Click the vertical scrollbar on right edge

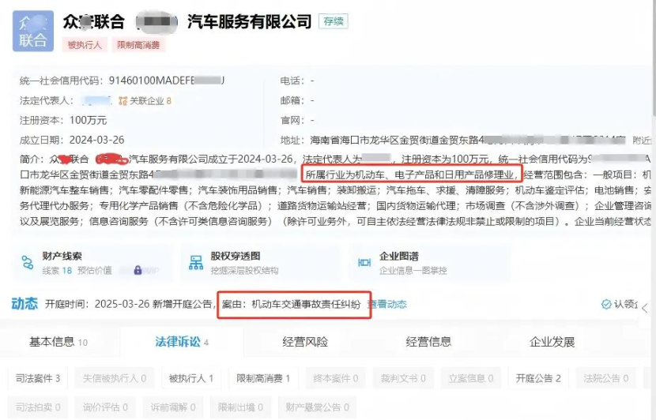pyautogui.click(x=654, y=58)
